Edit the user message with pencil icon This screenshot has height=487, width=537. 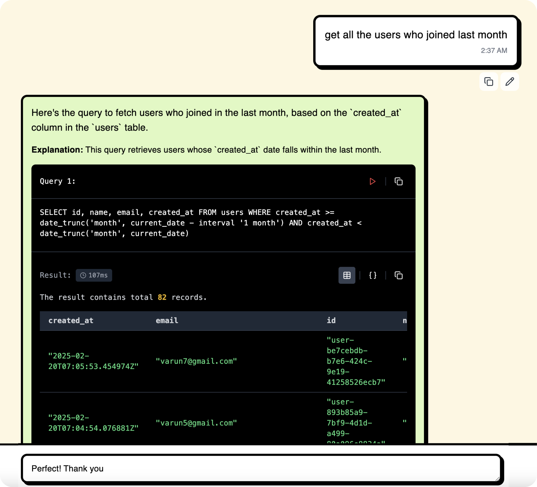509,82
